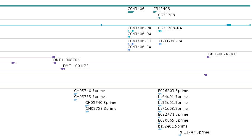The width and height of the screenshot is (252, 137).
Task: Select the CG31788-RA transcript arrow
Action: 160,31
